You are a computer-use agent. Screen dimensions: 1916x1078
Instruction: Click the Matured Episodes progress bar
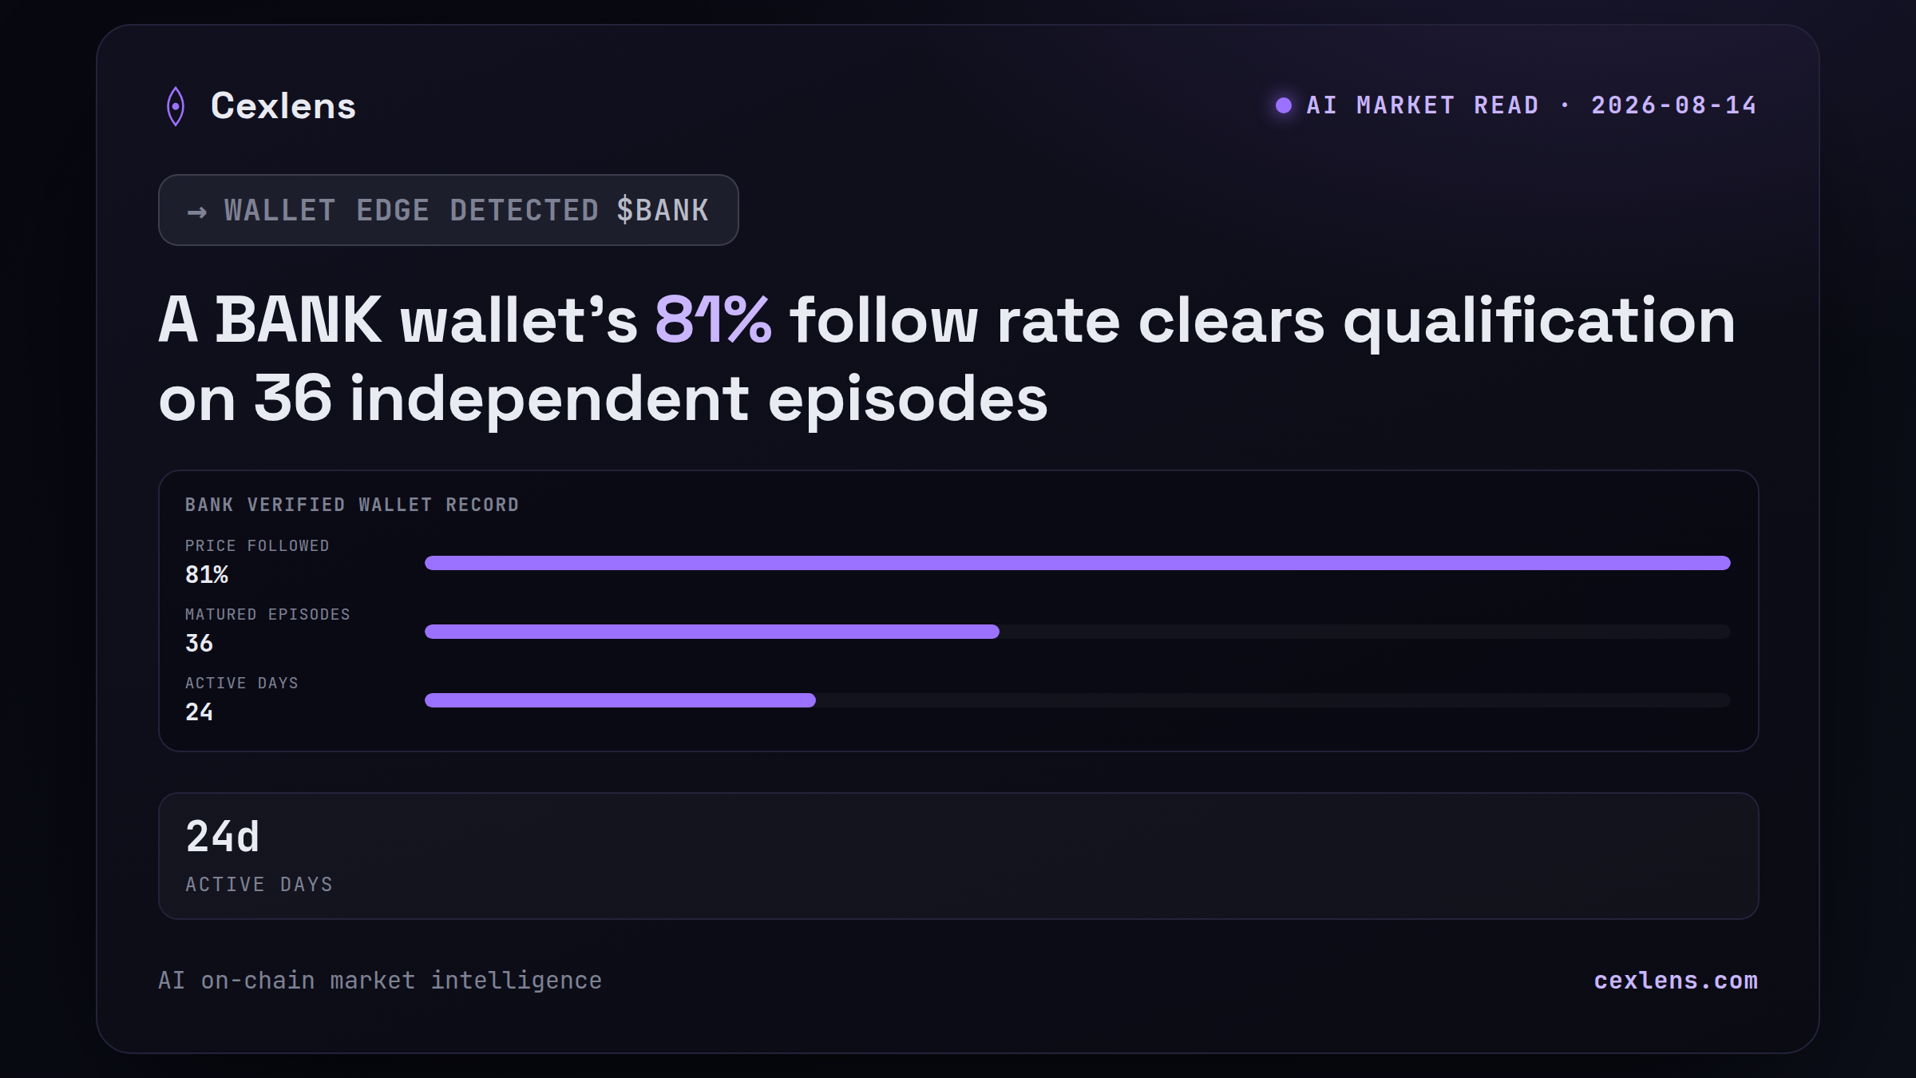1078,632
